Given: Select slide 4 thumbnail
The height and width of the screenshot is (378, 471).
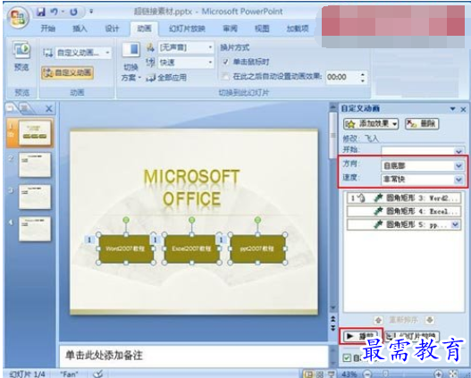Looking at the screenshot, I should 35,229.
